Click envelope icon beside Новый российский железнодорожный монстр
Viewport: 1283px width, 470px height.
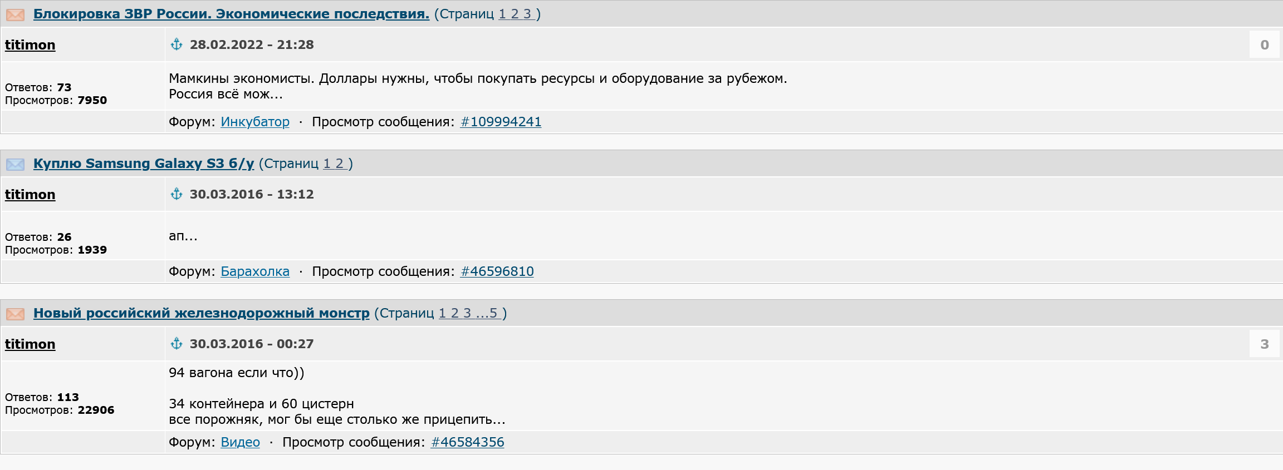(x=15, y=314)
